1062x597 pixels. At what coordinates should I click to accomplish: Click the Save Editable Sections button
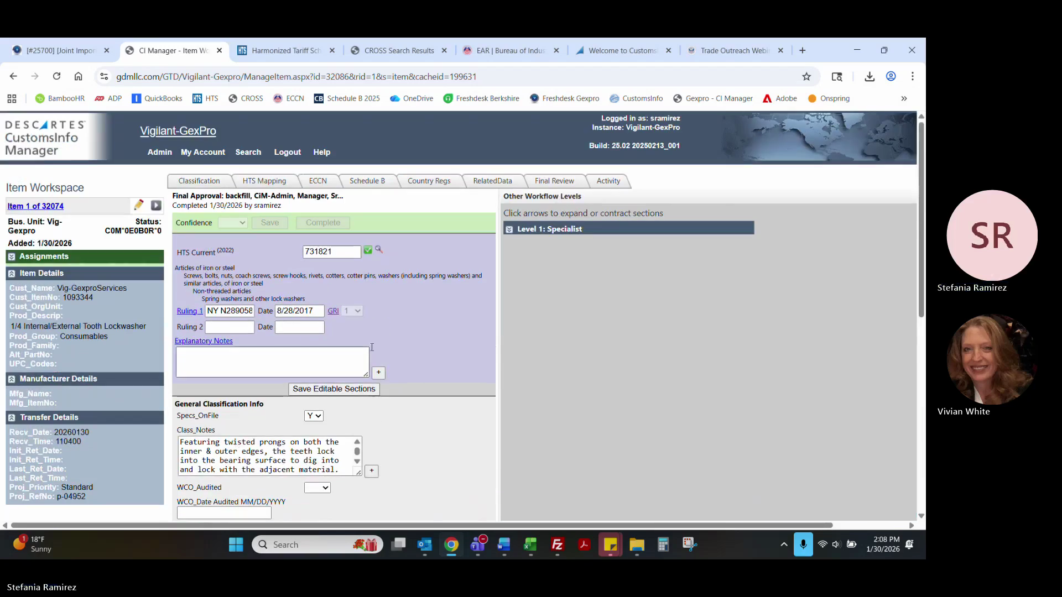[x=334, y=389]
